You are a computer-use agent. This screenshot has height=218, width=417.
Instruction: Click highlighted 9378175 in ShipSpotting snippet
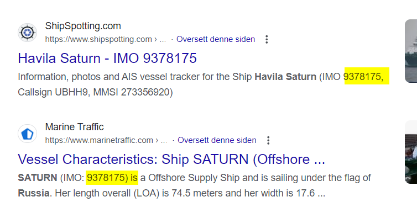pyautogui.click(x=363, y=77)
